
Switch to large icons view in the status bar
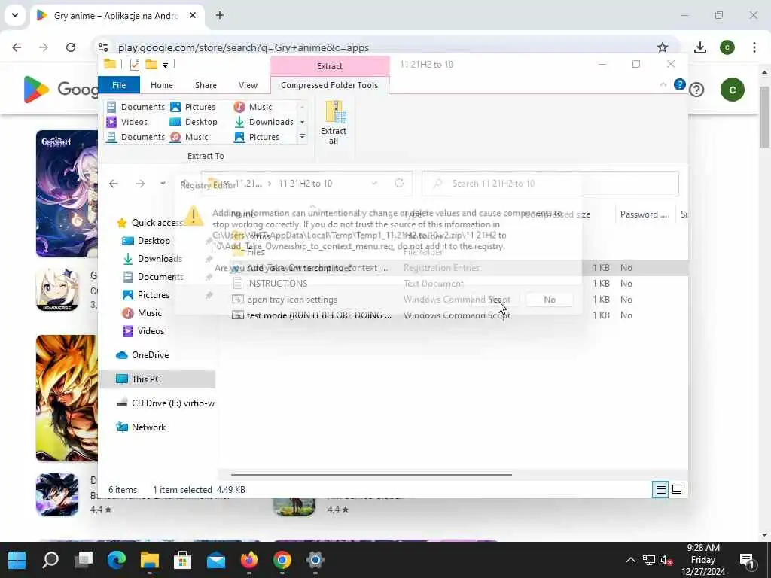(x=677, y=489)
